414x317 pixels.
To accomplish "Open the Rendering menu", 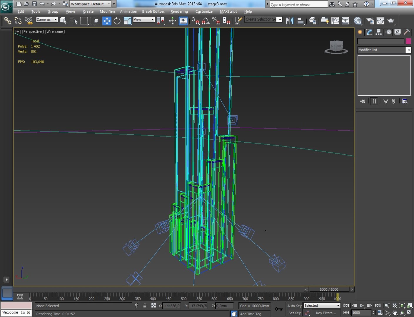I will 179,11.
